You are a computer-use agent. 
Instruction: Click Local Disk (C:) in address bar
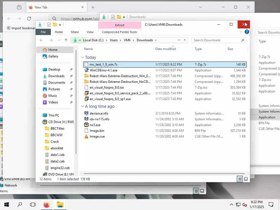[93, 40]
